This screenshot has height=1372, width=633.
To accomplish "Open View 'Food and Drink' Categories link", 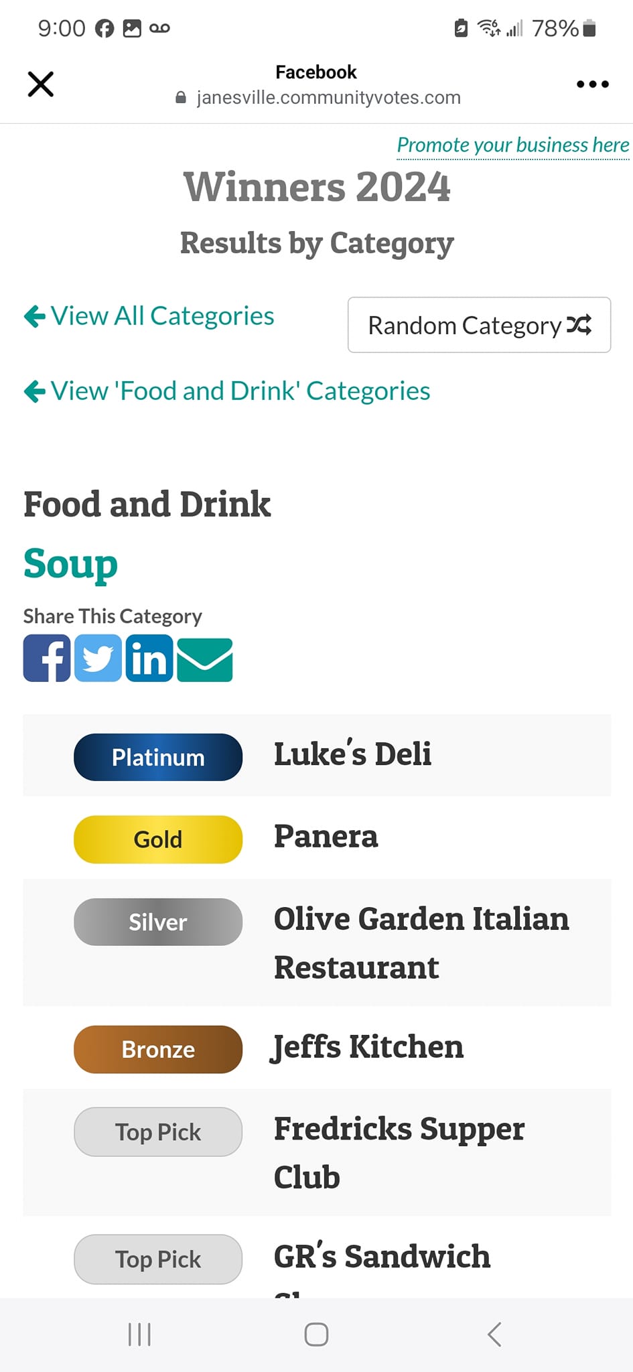I will point(227,391).
